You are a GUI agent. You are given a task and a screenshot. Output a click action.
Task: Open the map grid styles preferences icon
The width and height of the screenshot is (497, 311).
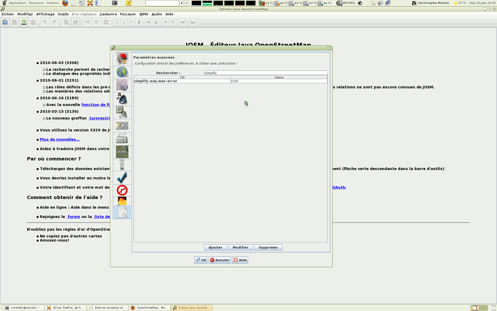point(122,86)
